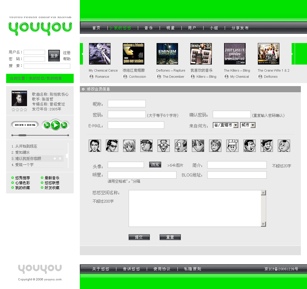The width and height of the screenshot is (307, 289).
Task: Click the playback progress slider handle
Action: pos(22,135)
